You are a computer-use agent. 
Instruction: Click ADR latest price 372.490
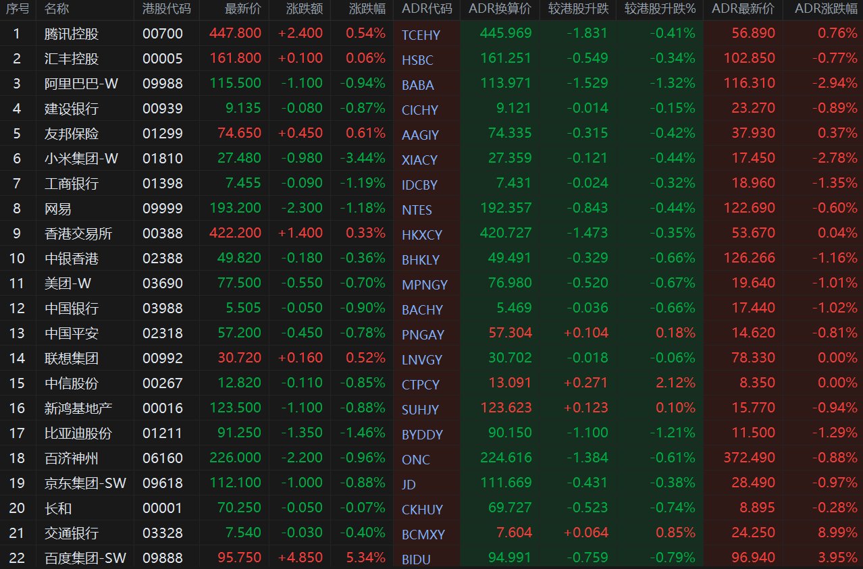[750, 458]
